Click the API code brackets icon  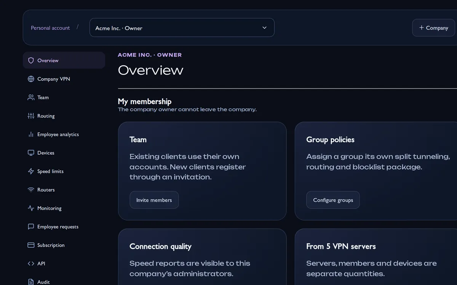(31, 264)
